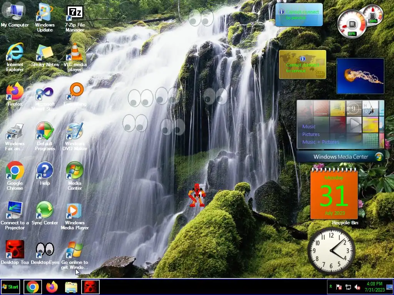The width and height of the screenshot is (394, 295).
Task: Open Microsoft Visual Studio shortcut
Action: 45,98
